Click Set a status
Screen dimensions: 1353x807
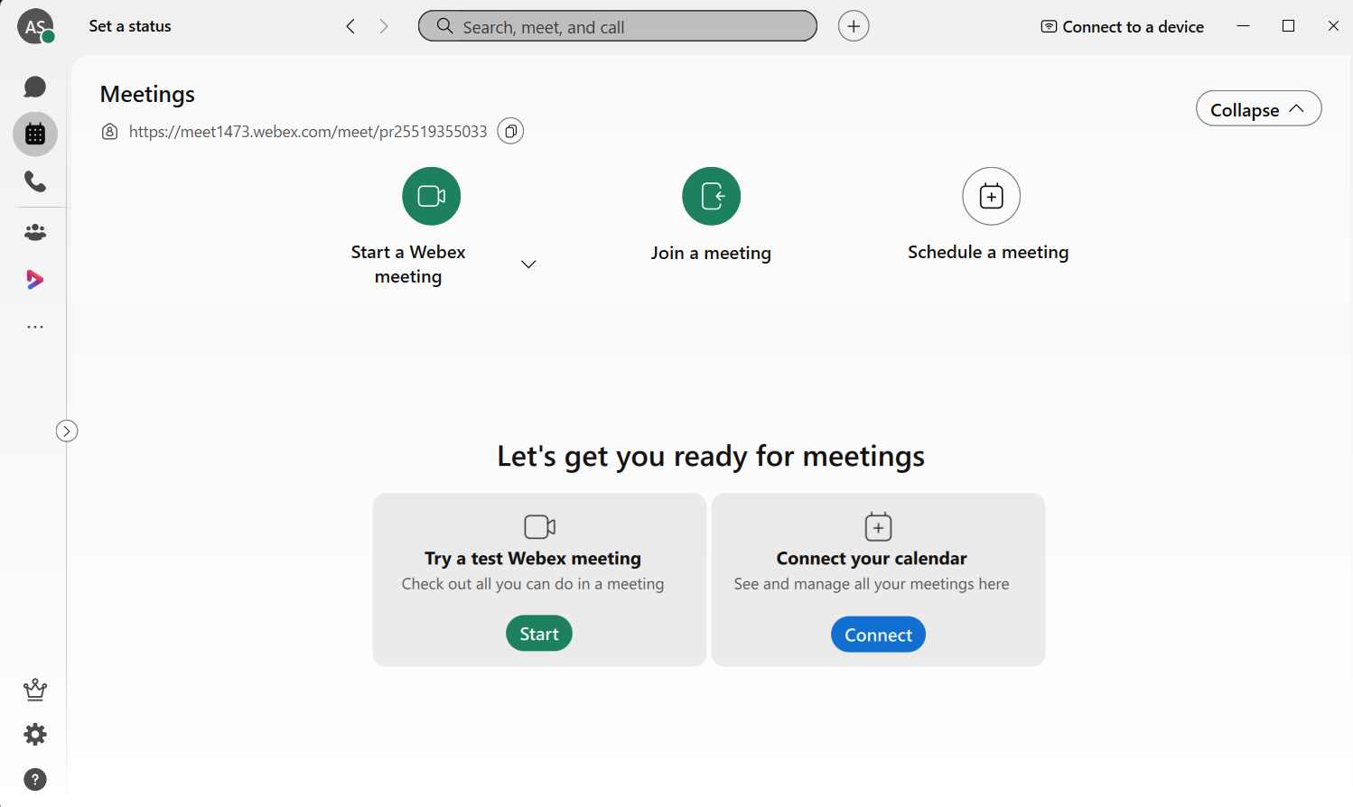(130, 26)
